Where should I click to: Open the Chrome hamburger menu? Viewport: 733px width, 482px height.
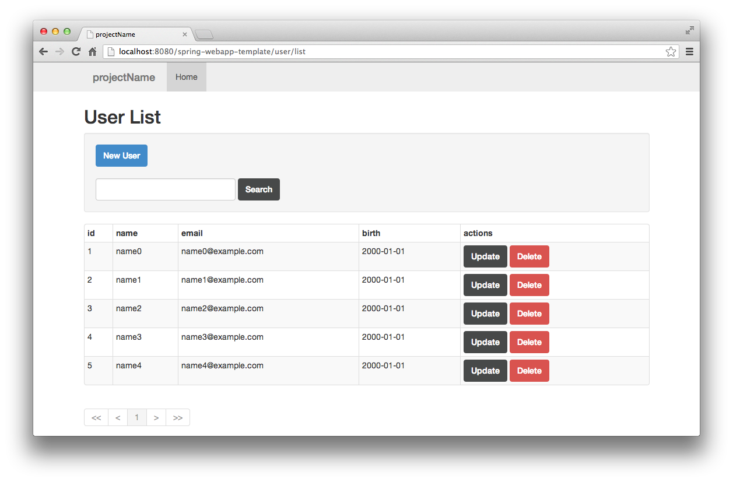689,52
